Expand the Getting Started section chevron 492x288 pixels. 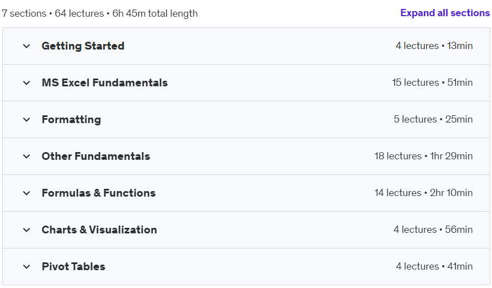pyautogui.click(x=27, y=46)
